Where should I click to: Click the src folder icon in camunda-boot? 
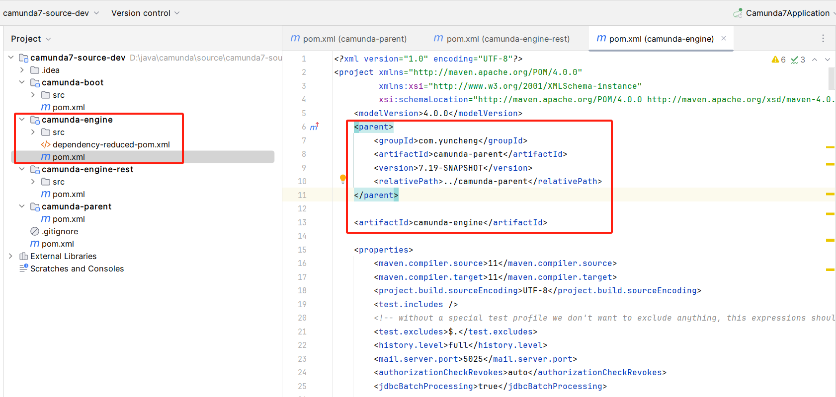[46, 95]
